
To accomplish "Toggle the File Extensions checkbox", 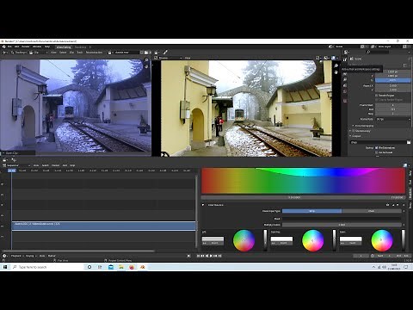I will (377, 147).
